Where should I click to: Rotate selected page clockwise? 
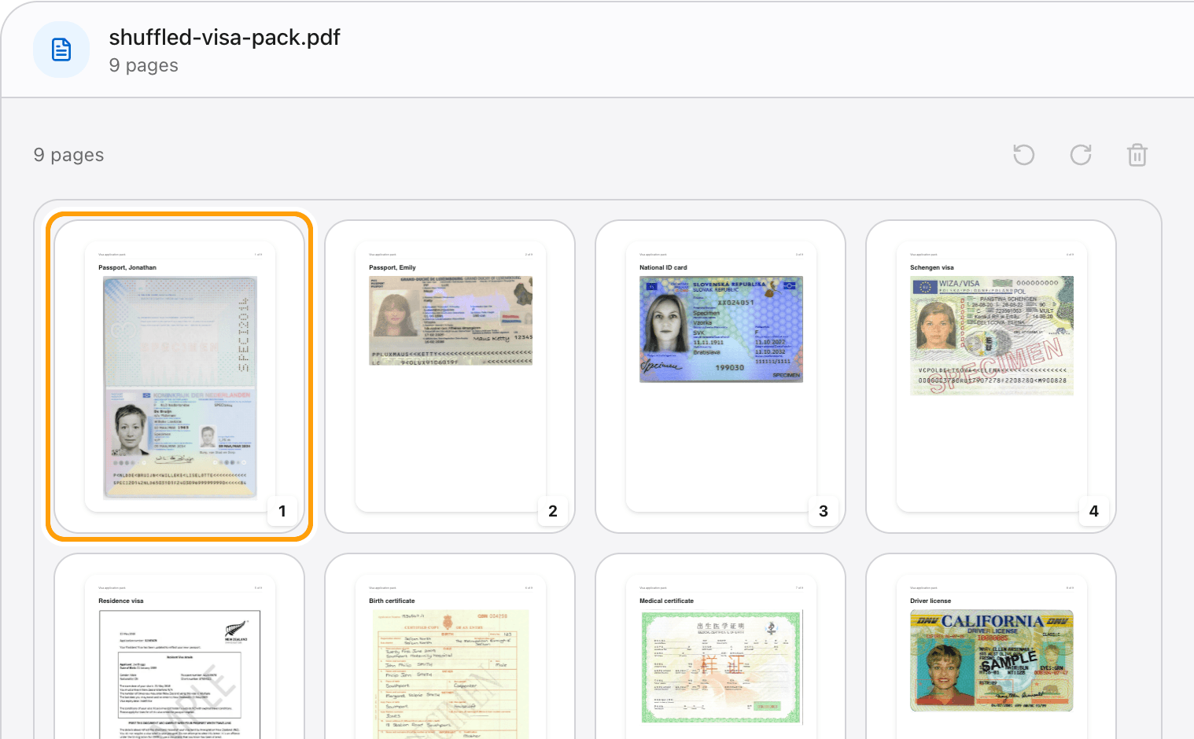click(1081, 155)
